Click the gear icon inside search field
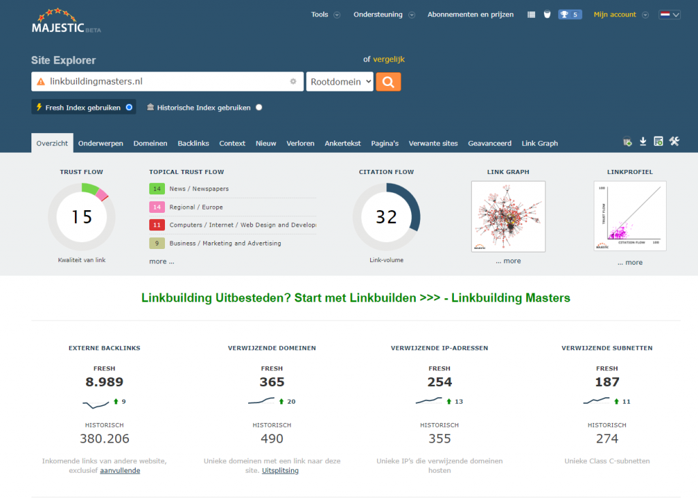Image resolution: width=698 pixels, height=498 pixels. tap(293, 81)
